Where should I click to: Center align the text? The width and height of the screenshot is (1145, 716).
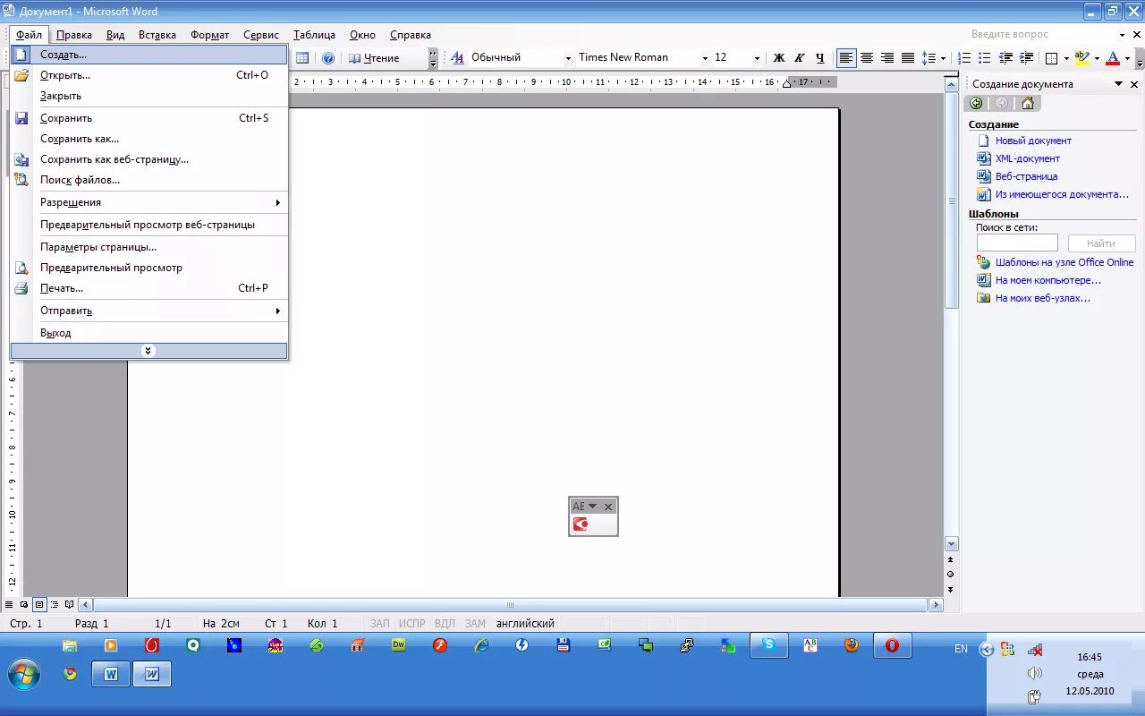click(867, 58)
